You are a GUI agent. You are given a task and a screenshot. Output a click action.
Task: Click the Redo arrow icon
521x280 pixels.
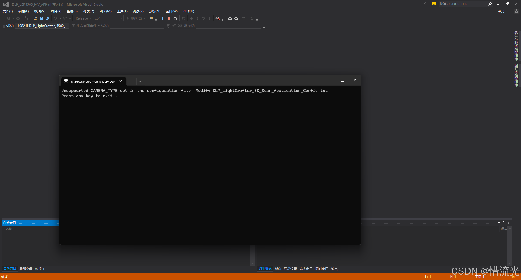pos(65,18)
